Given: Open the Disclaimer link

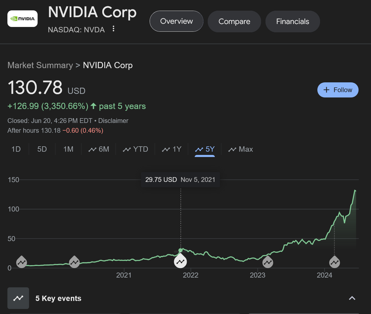Looking at the screenshot, I should tap(113, 121).
